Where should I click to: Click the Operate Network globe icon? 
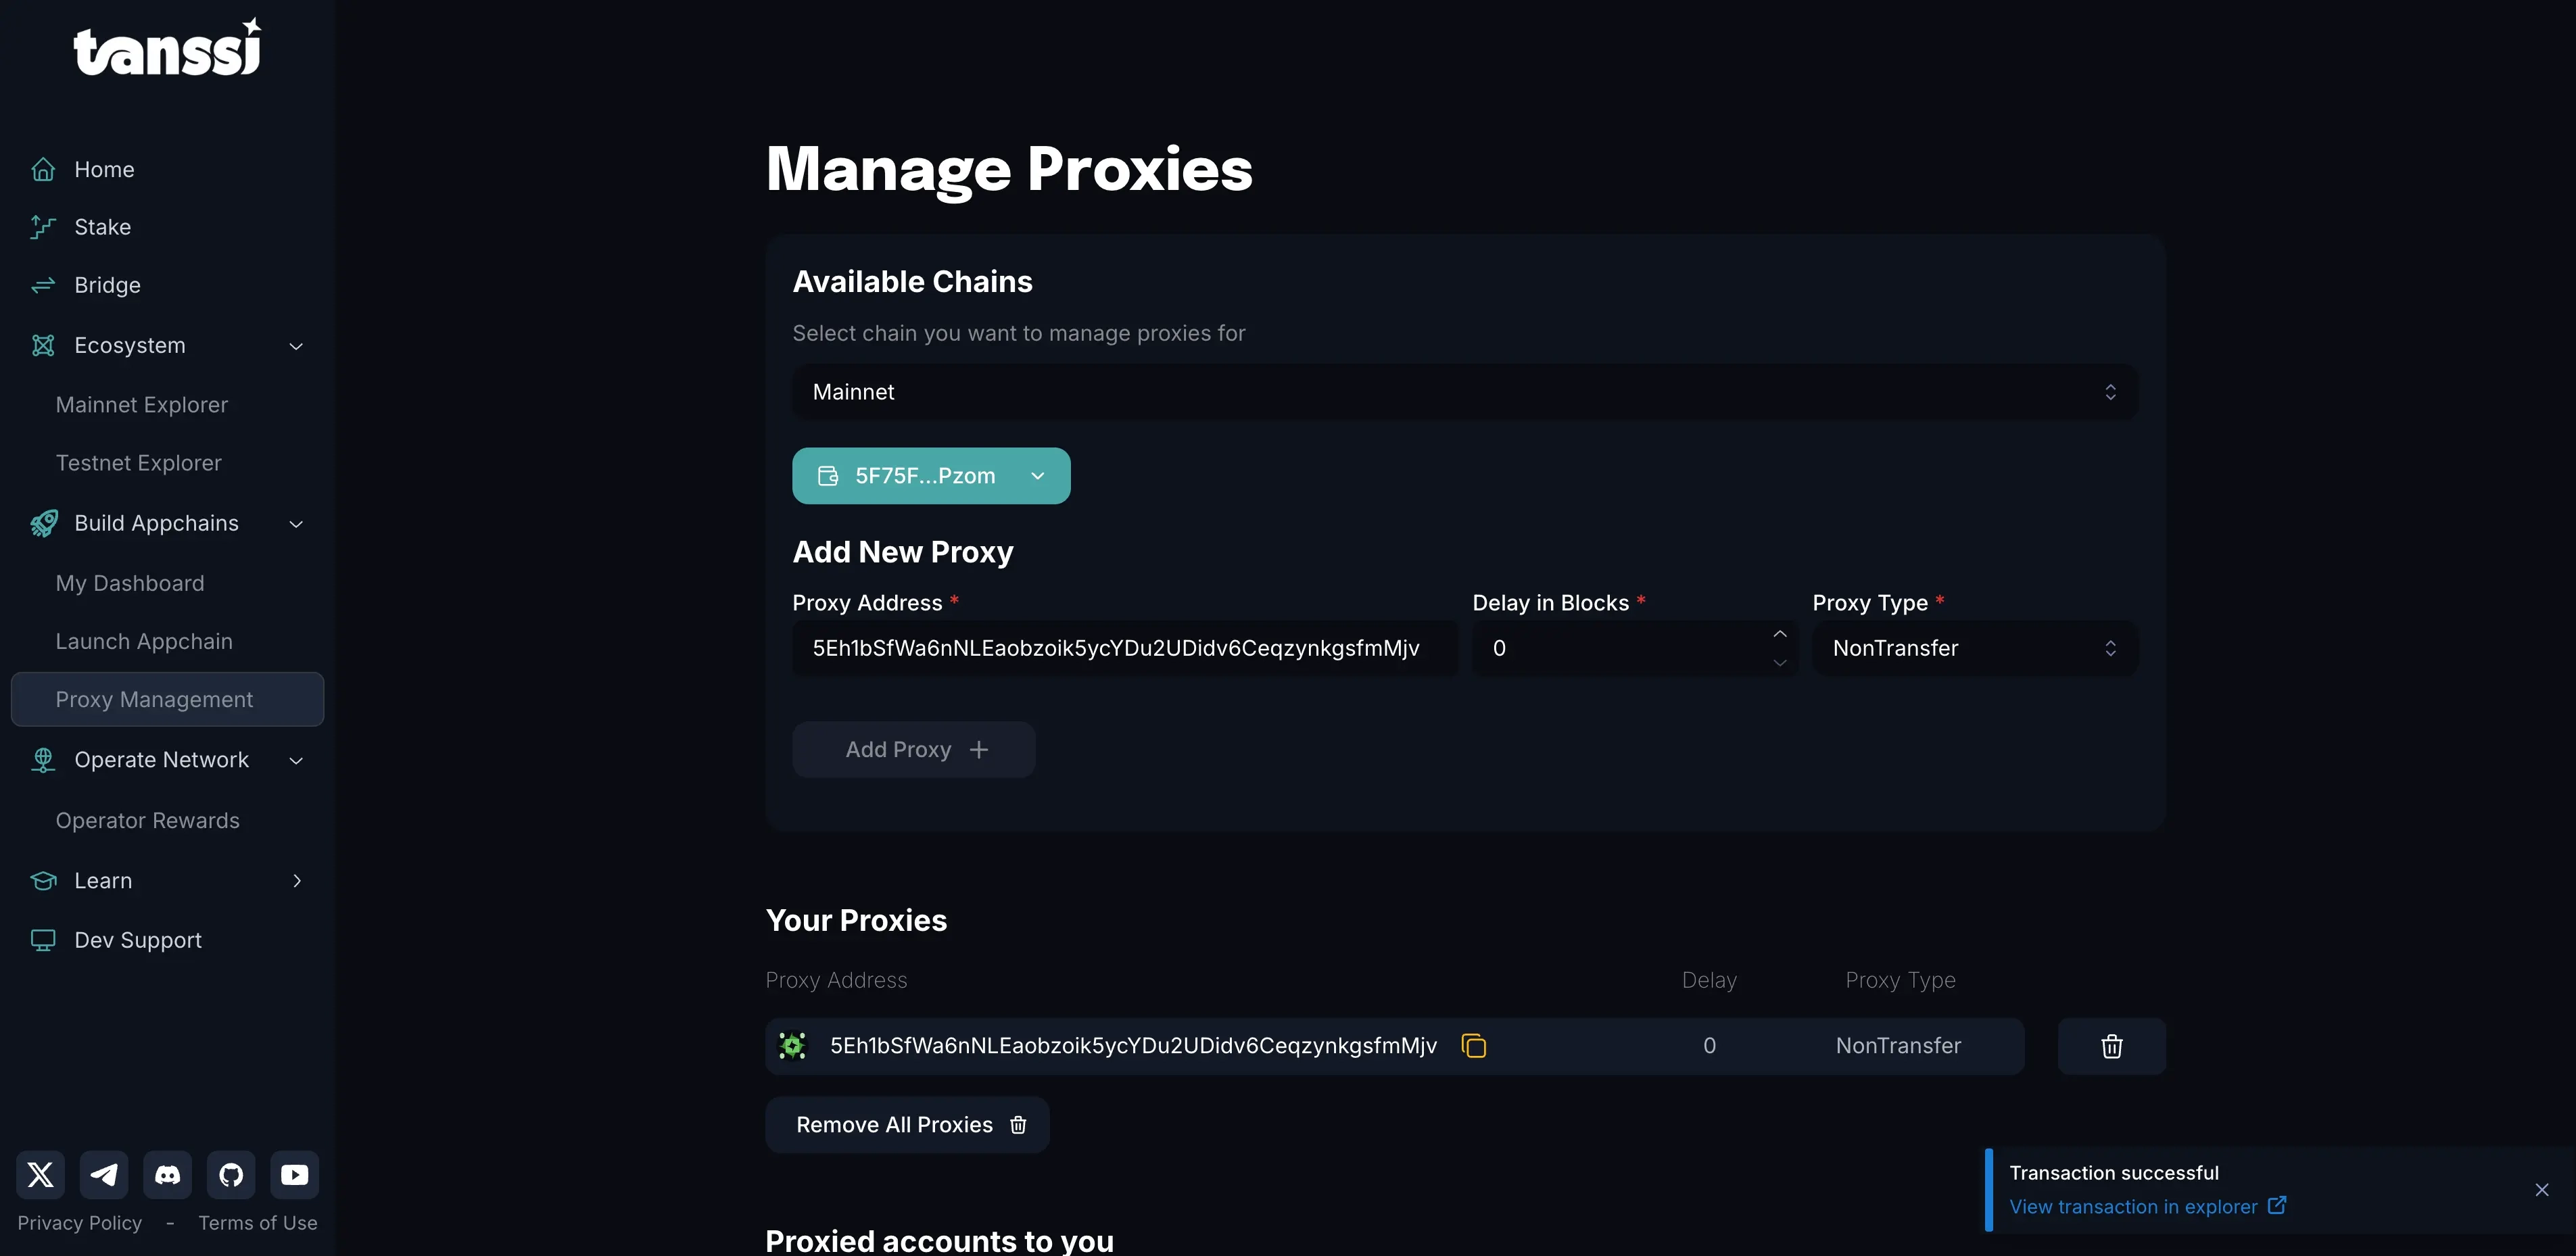pos(43,760)
